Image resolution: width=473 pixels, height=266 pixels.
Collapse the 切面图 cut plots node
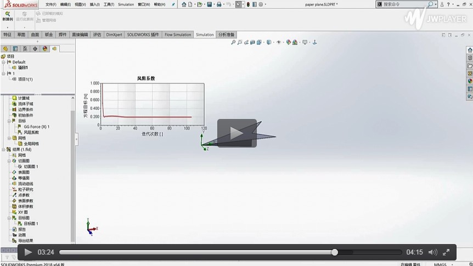tap(9, 161)
